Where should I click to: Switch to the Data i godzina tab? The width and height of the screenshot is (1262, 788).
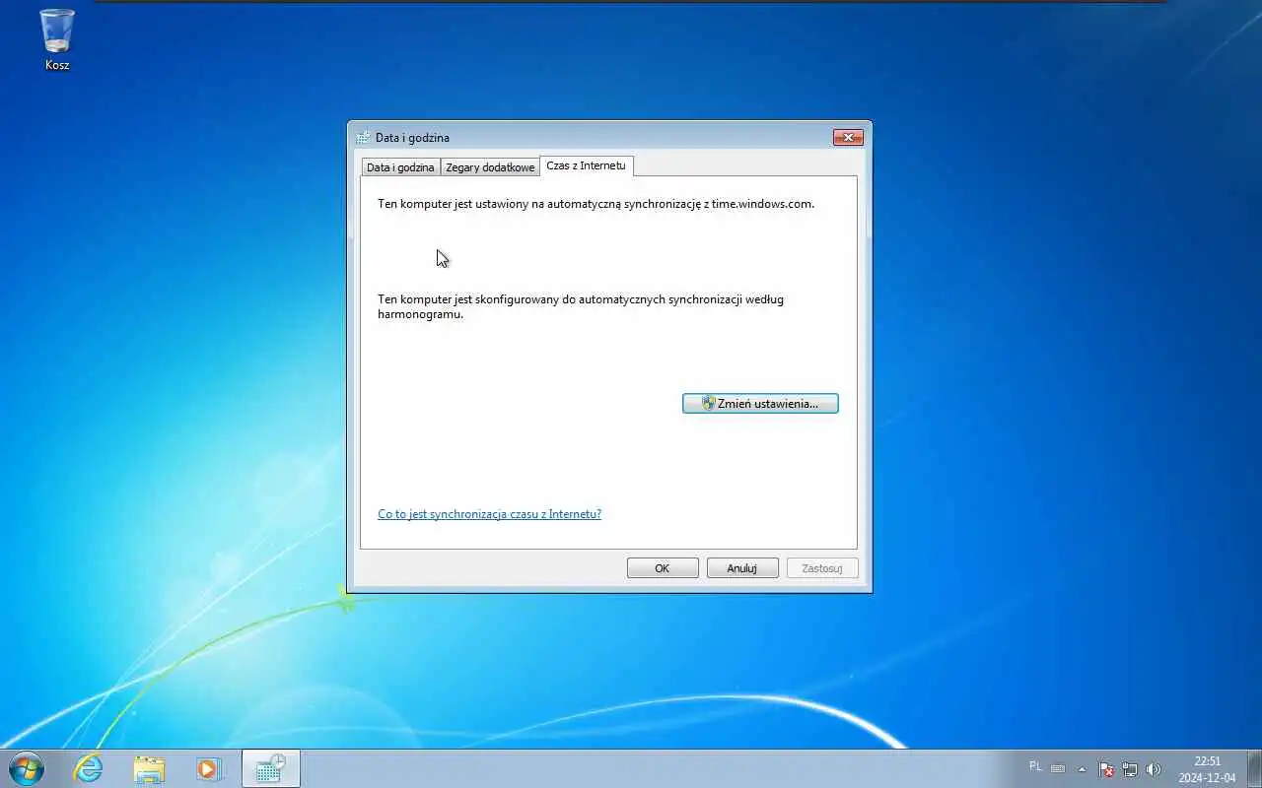click(400, 167)
